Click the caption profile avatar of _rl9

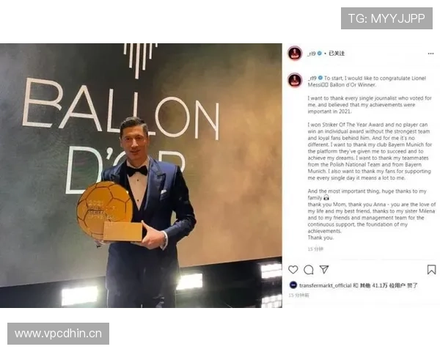click(295, 80)
